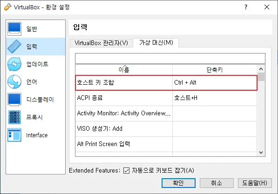The image size is (278, 194).
Task: Click the Interface window layout icon
Action: point(14,135)
